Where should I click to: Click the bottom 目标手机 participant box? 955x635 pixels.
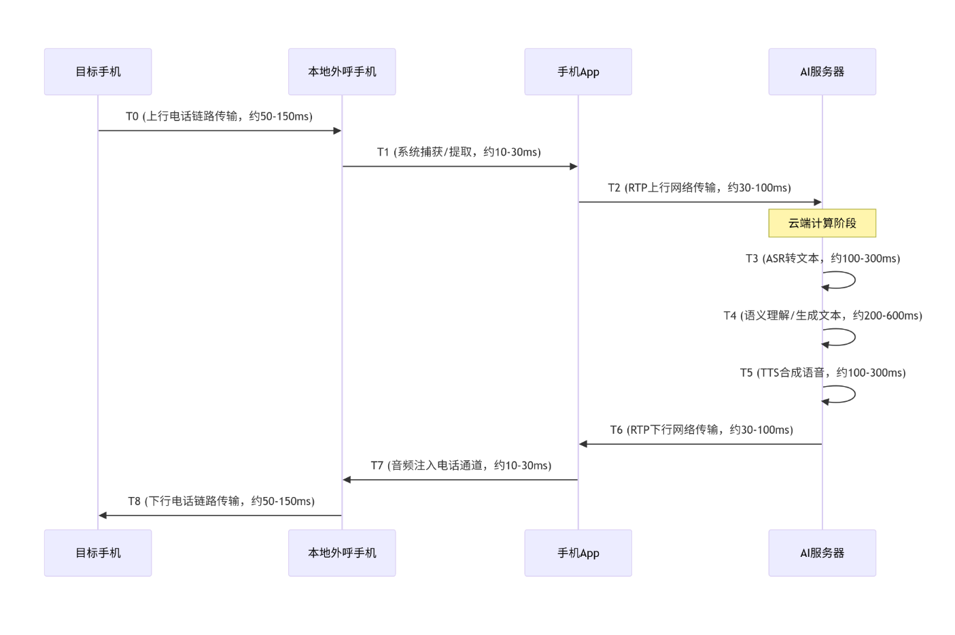98,553
